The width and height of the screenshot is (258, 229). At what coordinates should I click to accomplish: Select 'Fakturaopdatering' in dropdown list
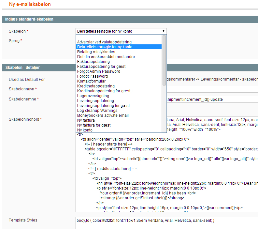tap(93, 62)
